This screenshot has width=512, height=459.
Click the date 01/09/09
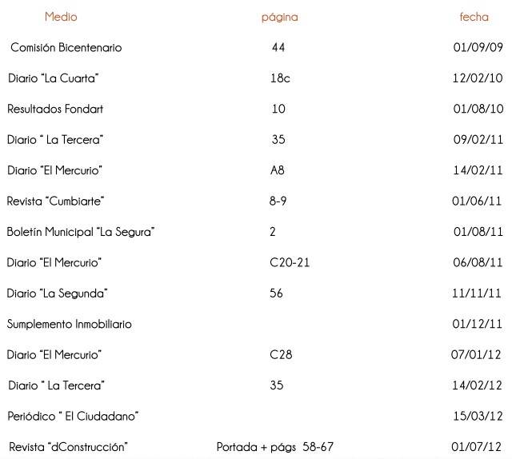coord(478,48)
